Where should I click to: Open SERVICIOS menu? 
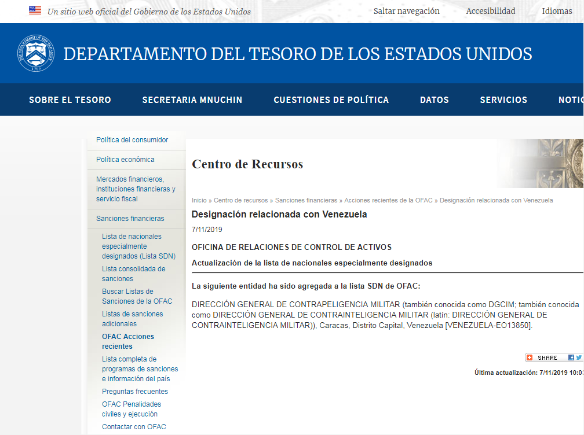pyautogui.click(x=503, y=99)
